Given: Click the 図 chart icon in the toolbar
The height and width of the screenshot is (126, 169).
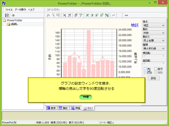Looking at the screenshot, I should (x=7, y=15).
